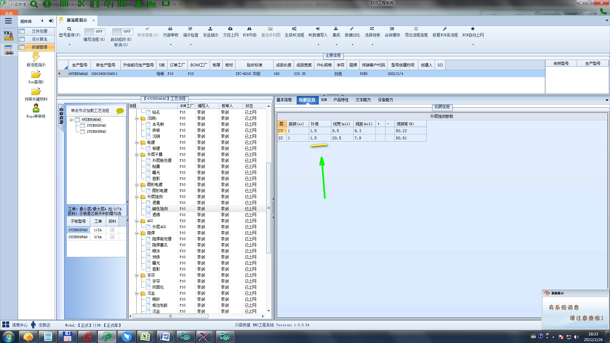Click 生成MI流程 gears icon
The height and width of the screenshot is (343, 610).
pyautogui.click(x=294, y=29)
